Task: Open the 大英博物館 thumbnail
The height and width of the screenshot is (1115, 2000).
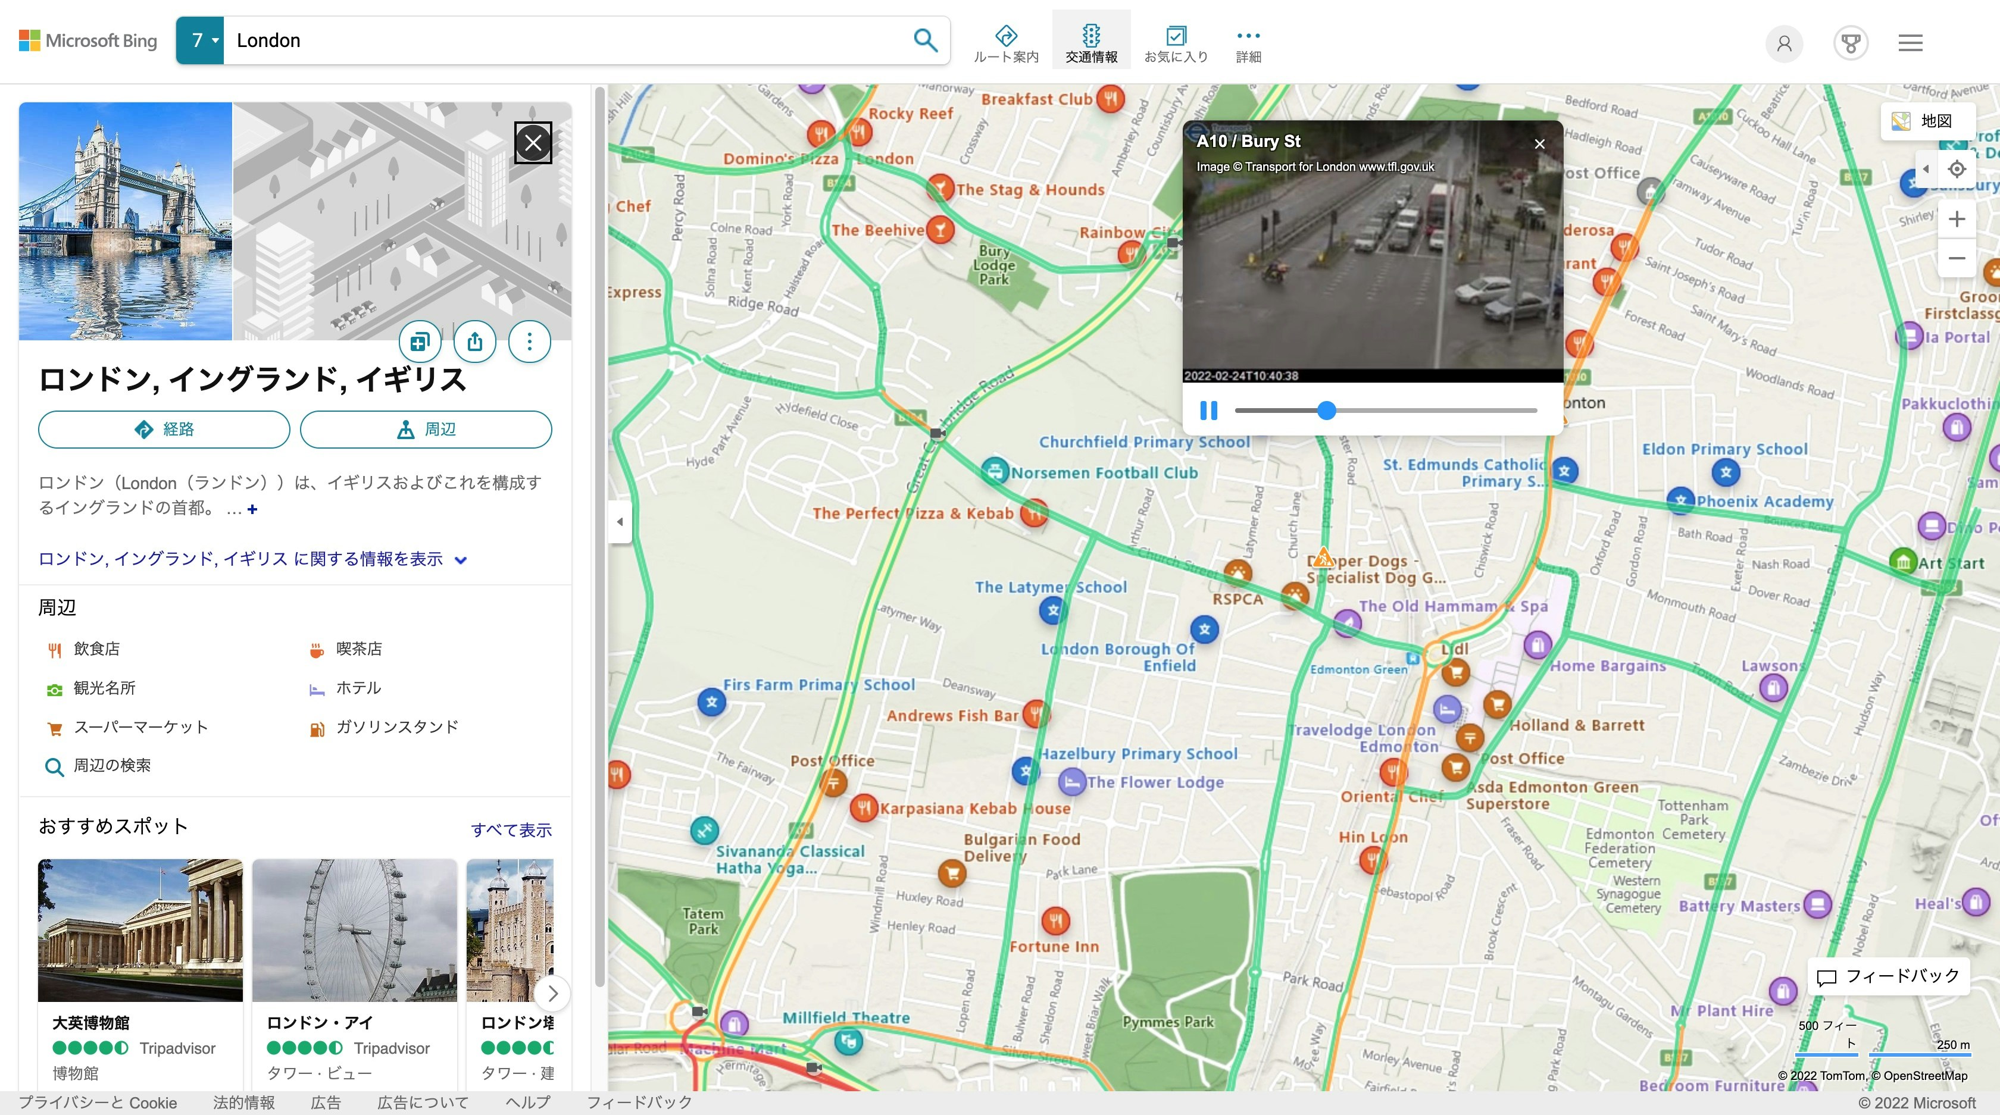Action: [140, 929]
